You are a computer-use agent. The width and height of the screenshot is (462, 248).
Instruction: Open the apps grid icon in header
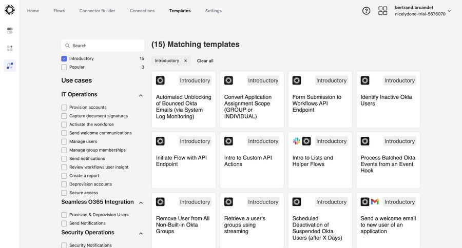point(383,11)
